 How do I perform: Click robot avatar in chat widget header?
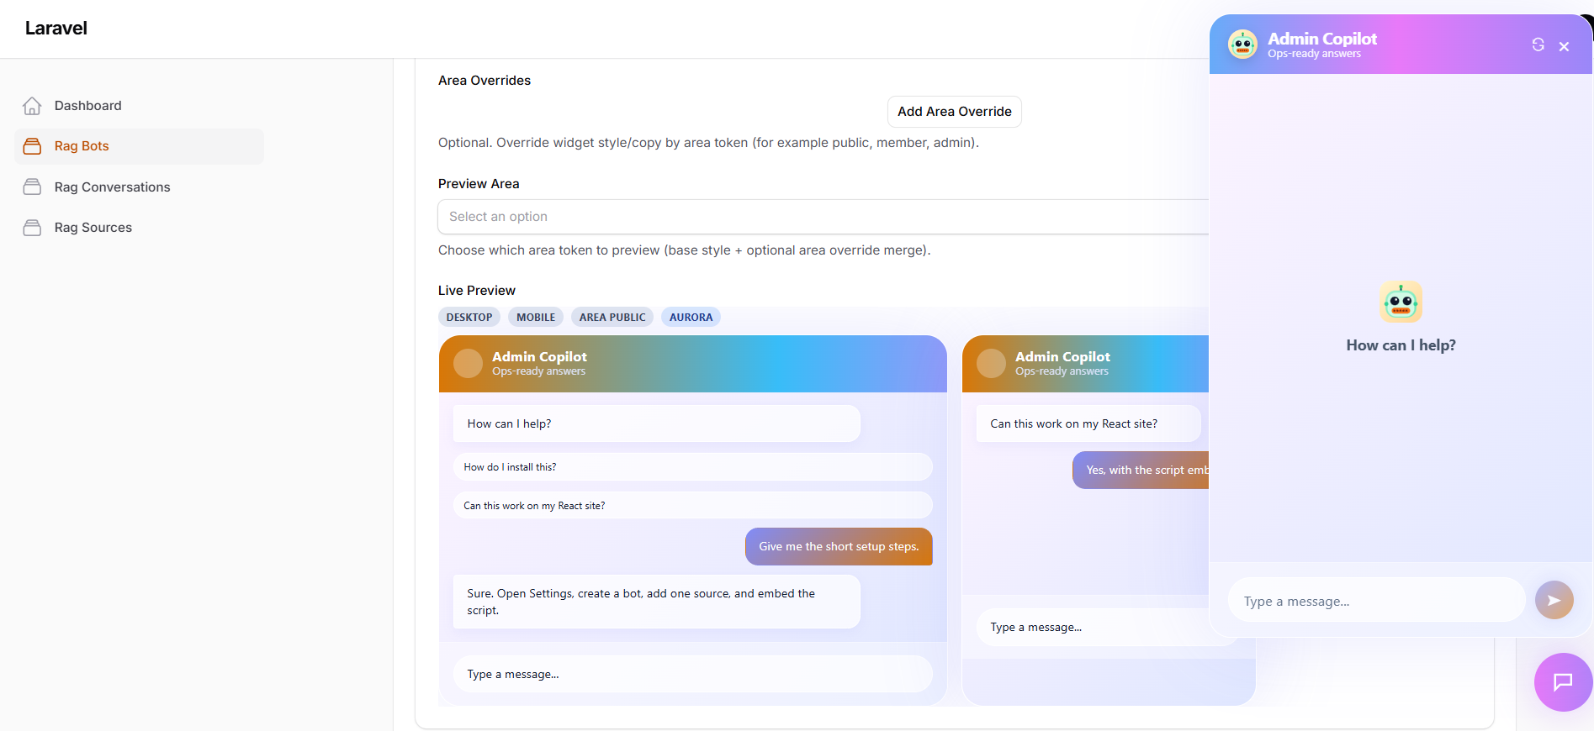point(1242,44)
